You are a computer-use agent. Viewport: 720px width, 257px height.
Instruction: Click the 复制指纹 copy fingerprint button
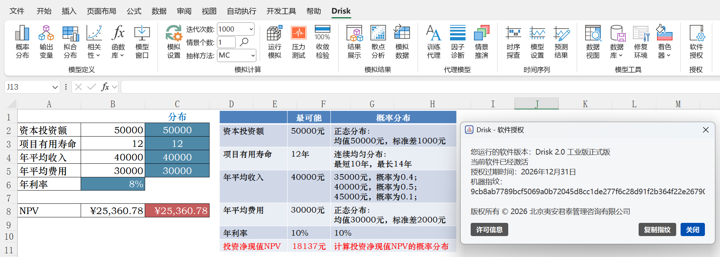[x=657, y=229]
